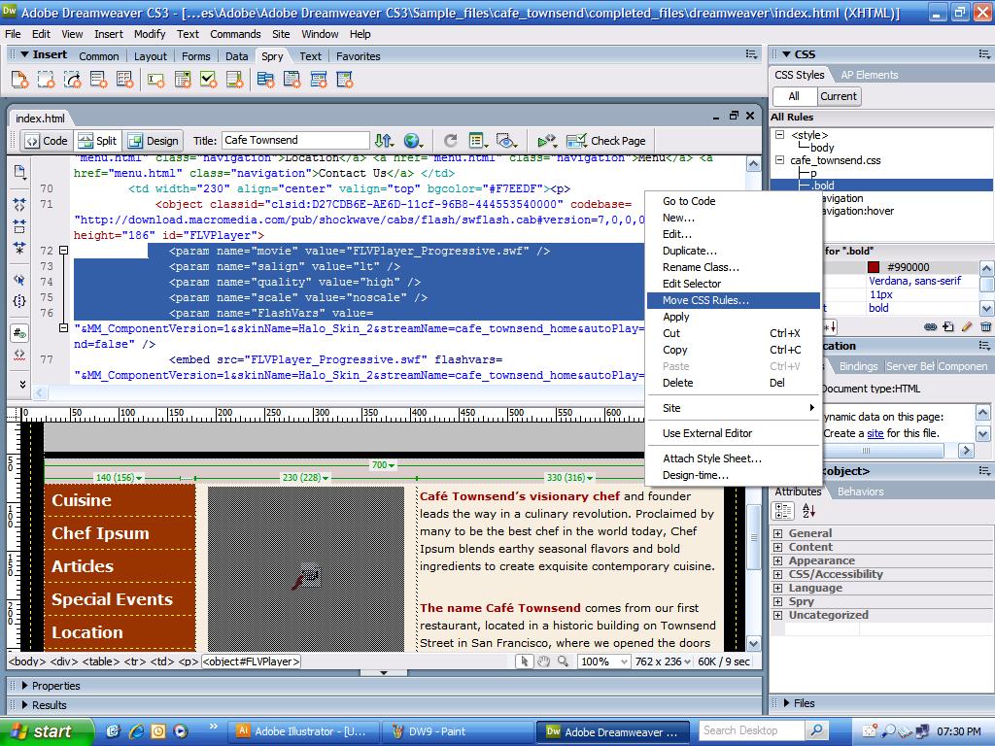Viewport: 995px width, 746px height.
Task: Click the Refresh Design View icon
Action: coord(450,140)
